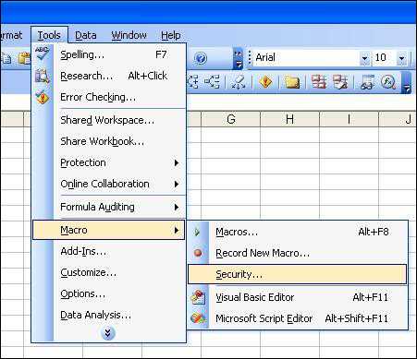Click the Visual Basic Editor icon
The image size is (417, 359).
pos(198,297)
